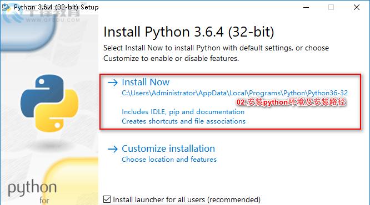This screenshot has height=205, width=370.
Task: Minimize the Python Setup window
Action: (306, 8)
